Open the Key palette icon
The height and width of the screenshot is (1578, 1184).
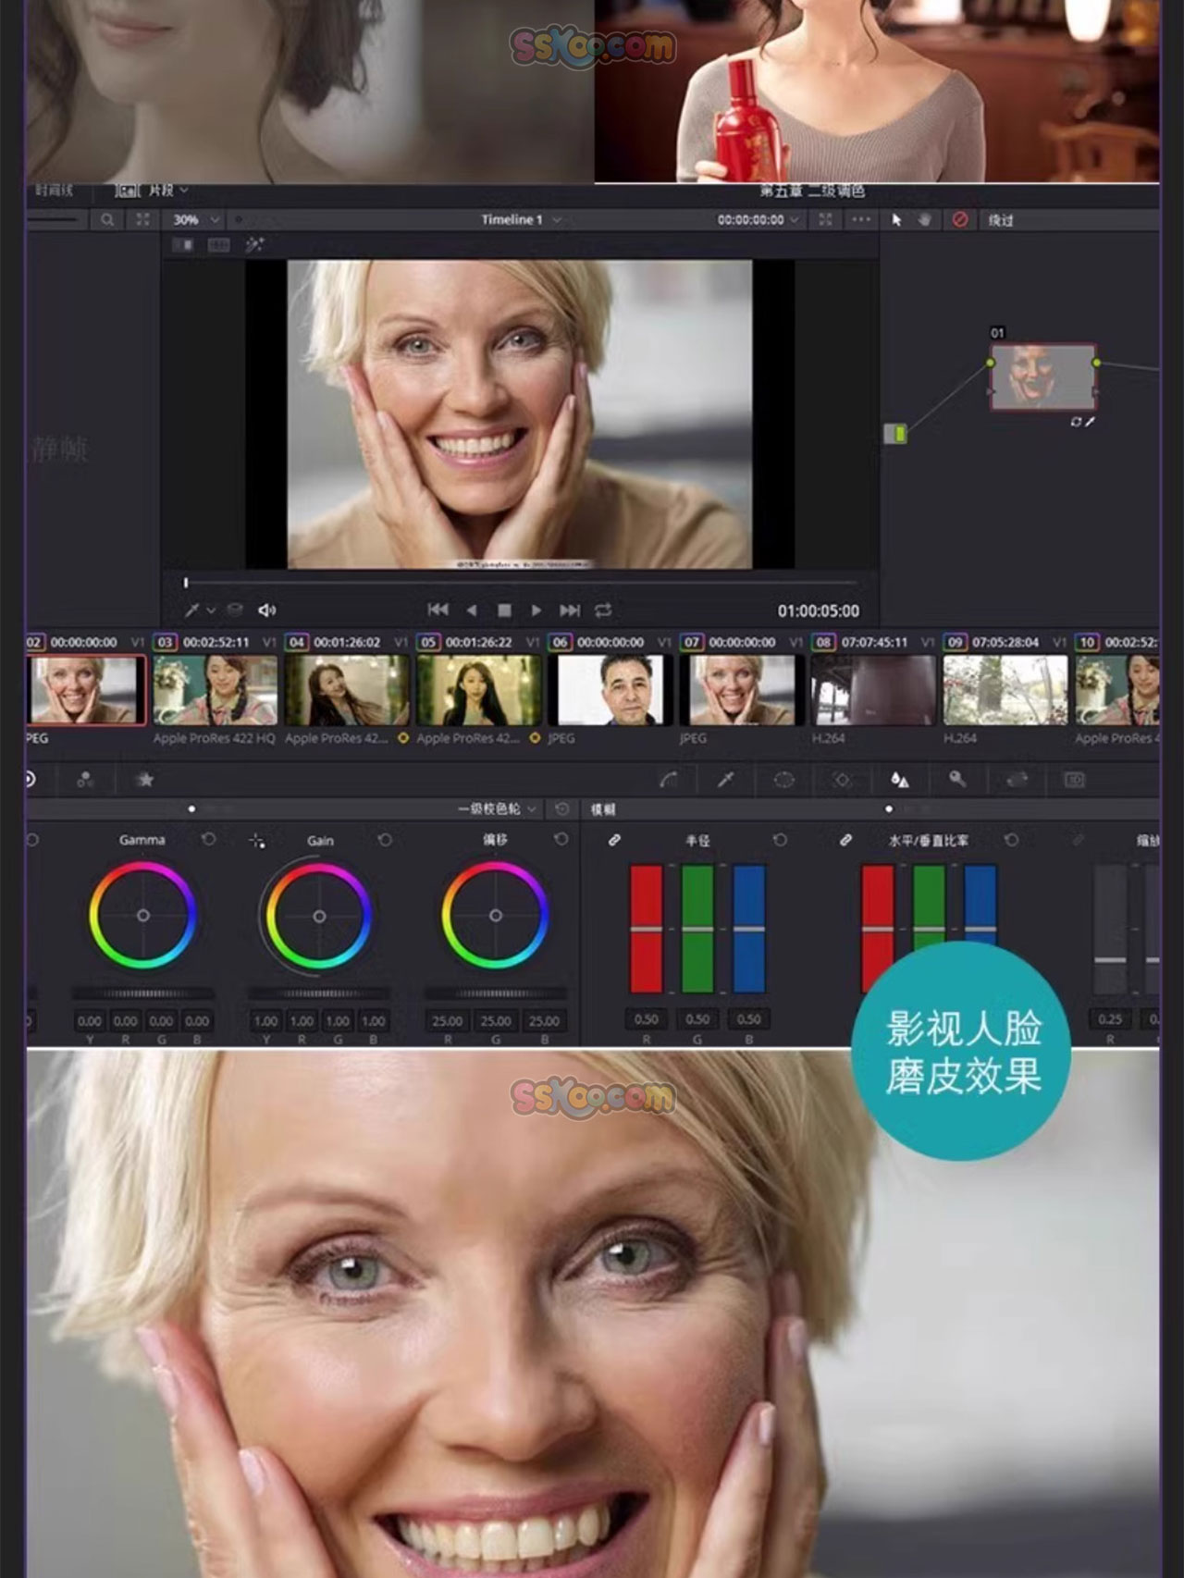coord(957,781)
